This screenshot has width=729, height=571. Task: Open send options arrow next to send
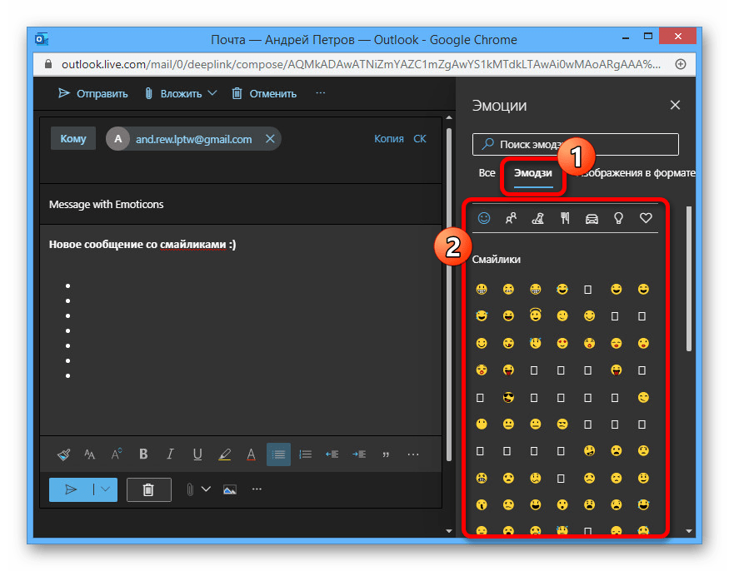[x=106, y=489]
